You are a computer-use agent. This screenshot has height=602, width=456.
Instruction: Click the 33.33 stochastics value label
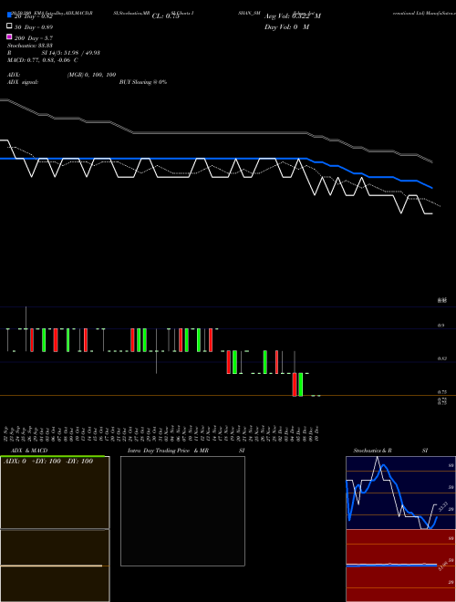click(443, 506)
